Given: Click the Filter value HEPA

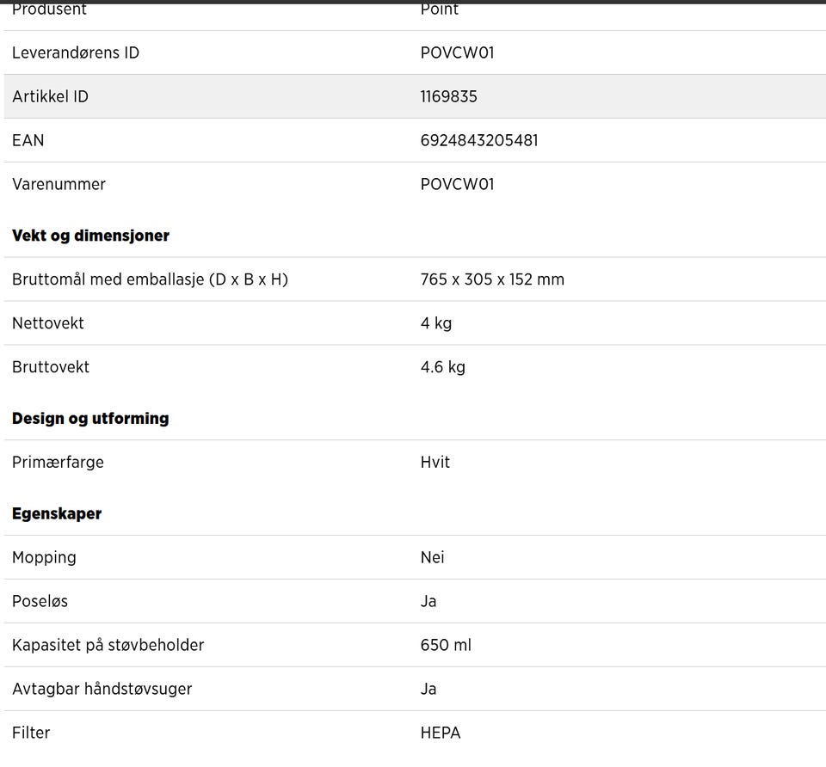Looking at the screenshot, I should [x=441, y=733].
